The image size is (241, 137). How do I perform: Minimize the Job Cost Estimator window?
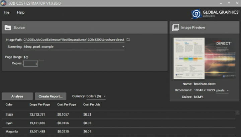221,3
